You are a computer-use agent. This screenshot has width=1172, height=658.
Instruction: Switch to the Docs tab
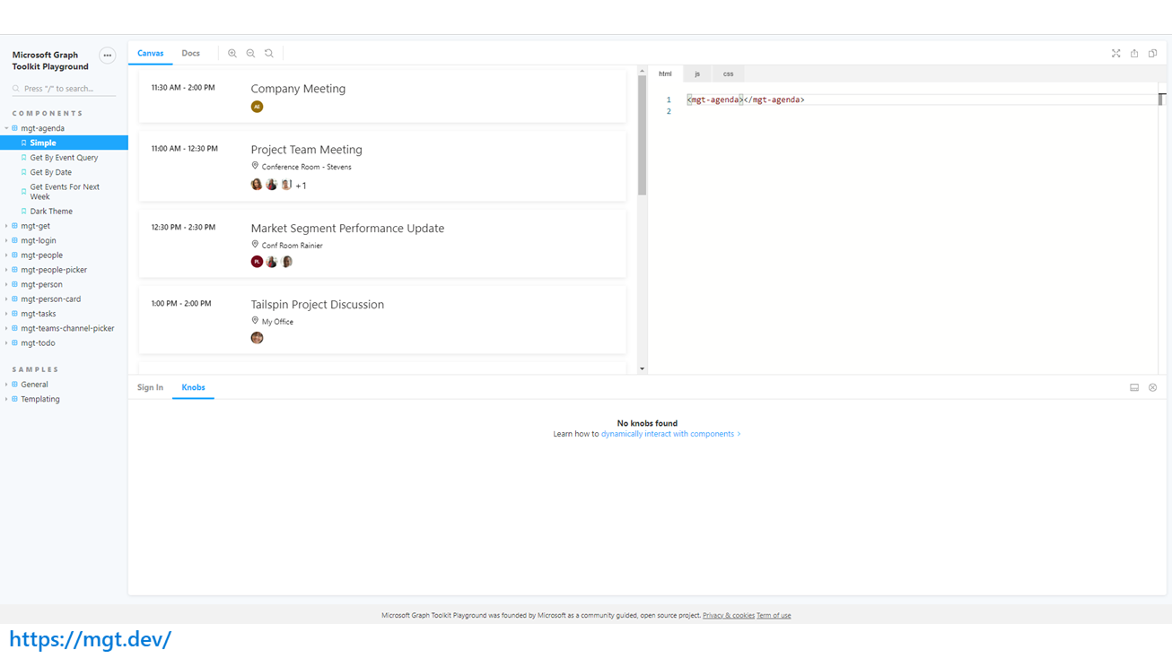[x=190, y=54]
